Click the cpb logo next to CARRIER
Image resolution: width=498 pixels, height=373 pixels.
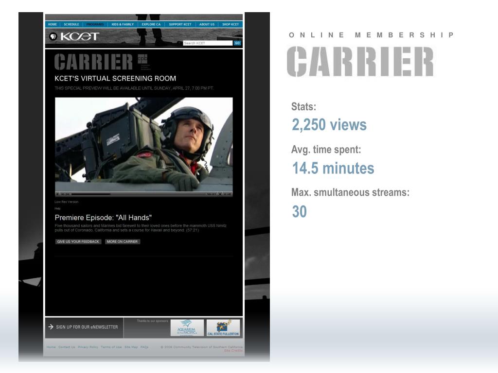pos(143,61)
